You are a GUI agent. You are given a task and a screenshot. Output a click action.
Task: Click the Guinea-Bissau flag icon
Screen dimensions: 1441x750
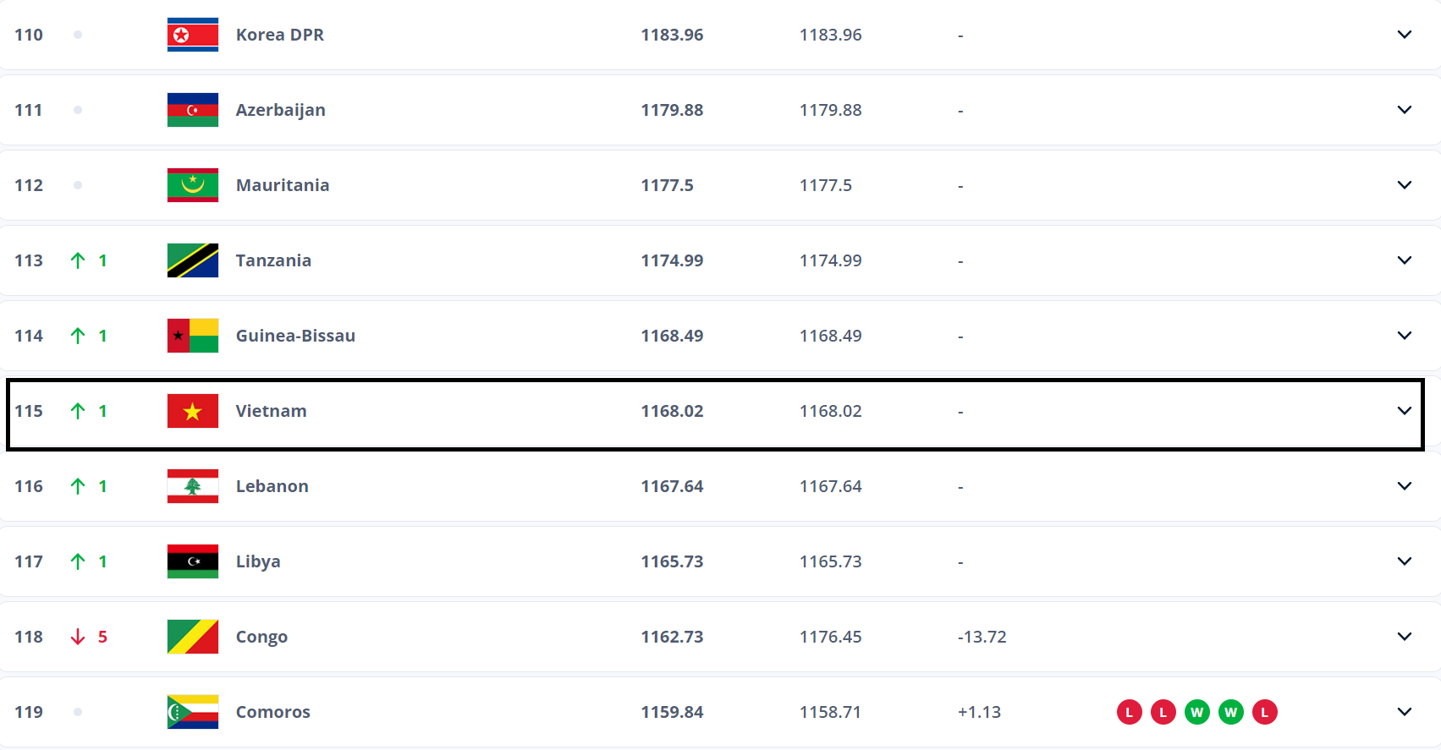(x=193, y=336)
